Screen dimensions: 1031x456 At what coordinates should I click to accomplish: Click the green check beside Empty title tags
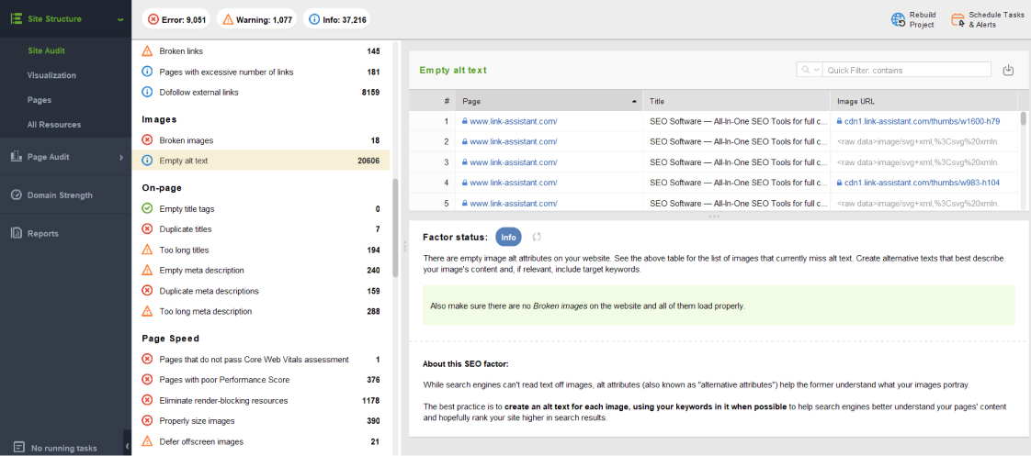(147, 208)
